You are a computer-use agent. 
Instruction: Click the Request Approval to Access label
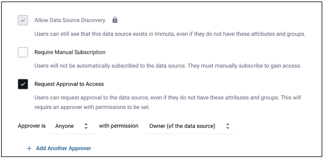69,84
